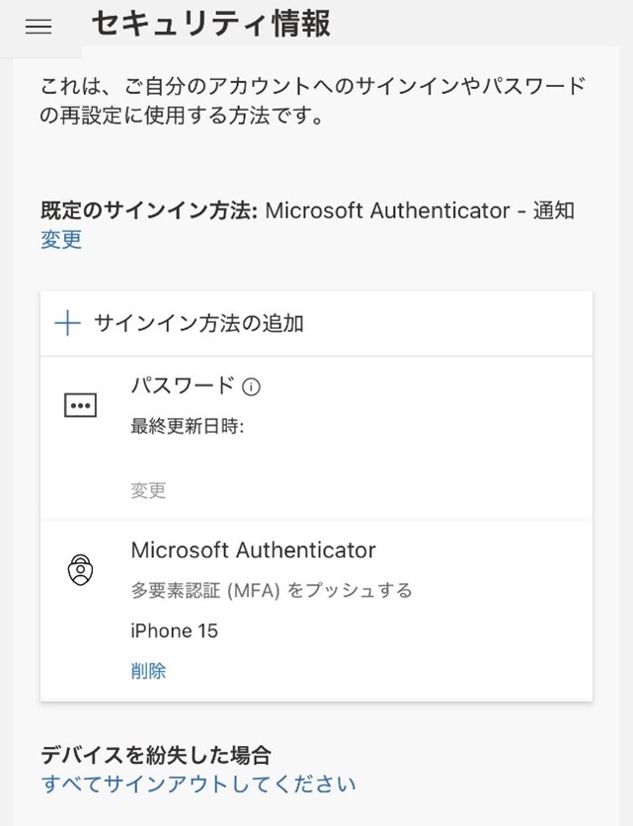Click すべてサインアウトしてください link
The height and width of the screenshot is (826, 633).
pyautogui.click(x=198, y=784)
